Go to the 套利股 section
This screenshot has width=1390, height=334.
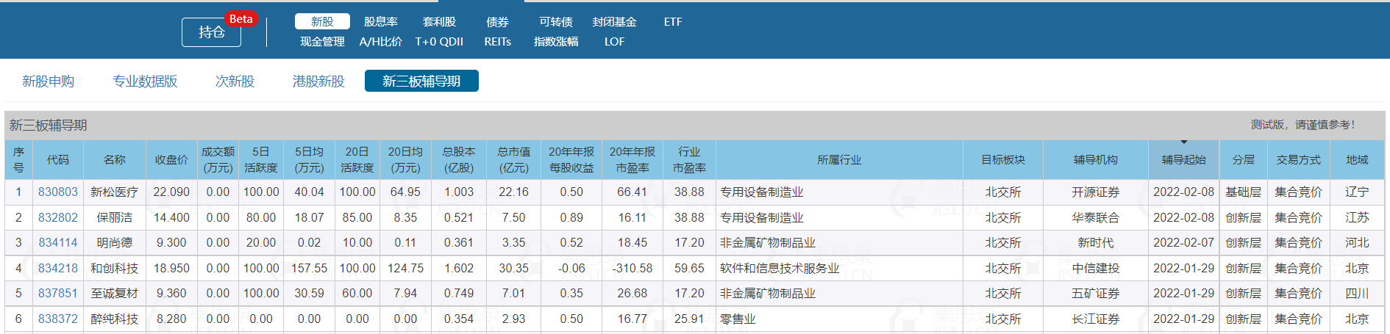pyautogui.click(x=439, y=22)
